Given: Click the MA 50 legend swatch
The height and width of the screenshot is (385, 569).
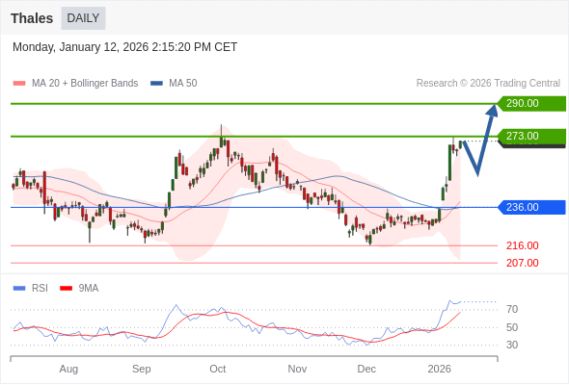Looking at the screenshot, I should point(156,84).
